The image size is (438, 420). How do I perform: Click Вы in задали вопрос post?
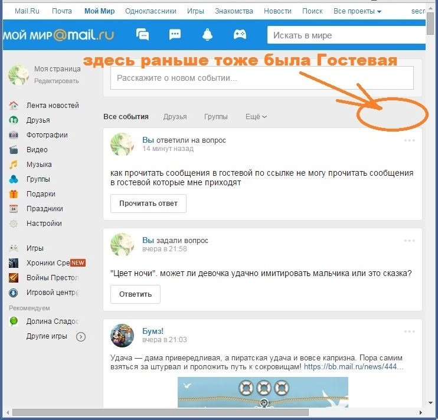[148, 240]
